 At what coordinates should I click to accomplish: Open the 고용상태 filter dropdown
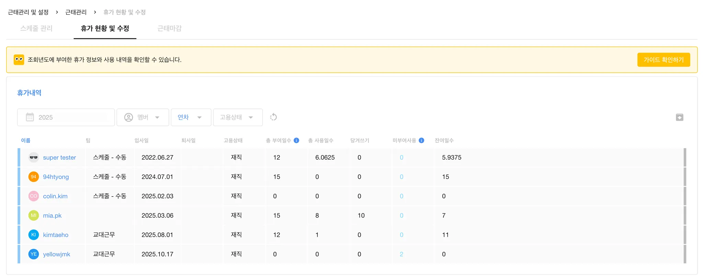point(238,117)
